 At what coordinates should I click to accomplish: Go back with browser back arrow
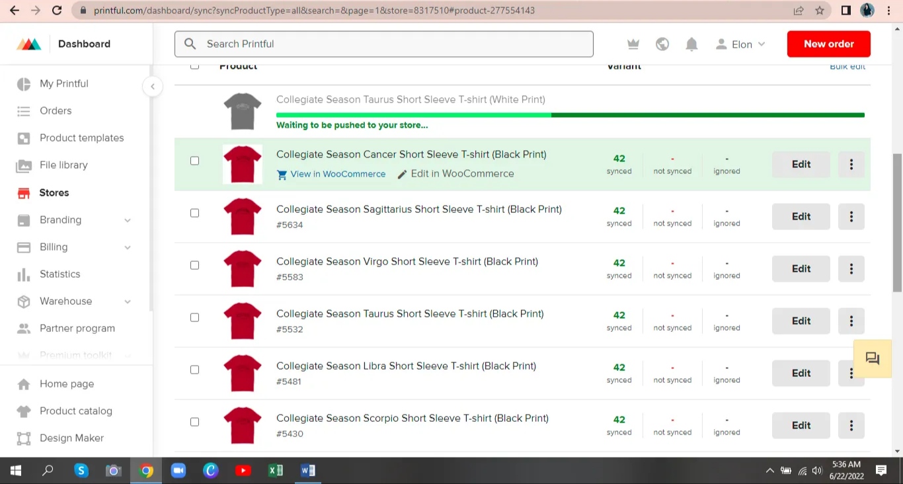15,11
